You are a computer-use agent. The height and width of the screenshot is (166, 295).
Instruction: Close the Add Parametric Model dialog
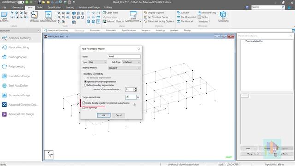click(139, 49)
